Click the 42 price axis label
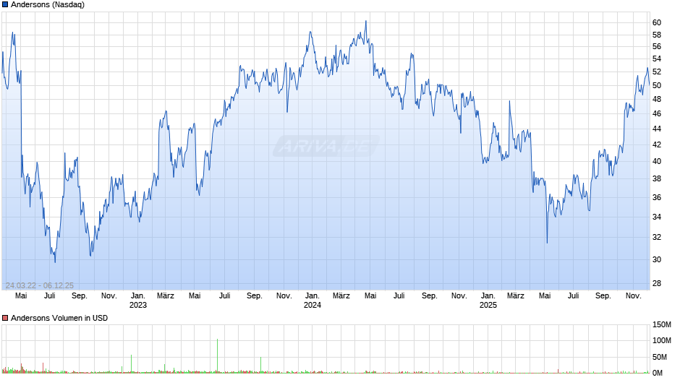 (x=657, y=145)
